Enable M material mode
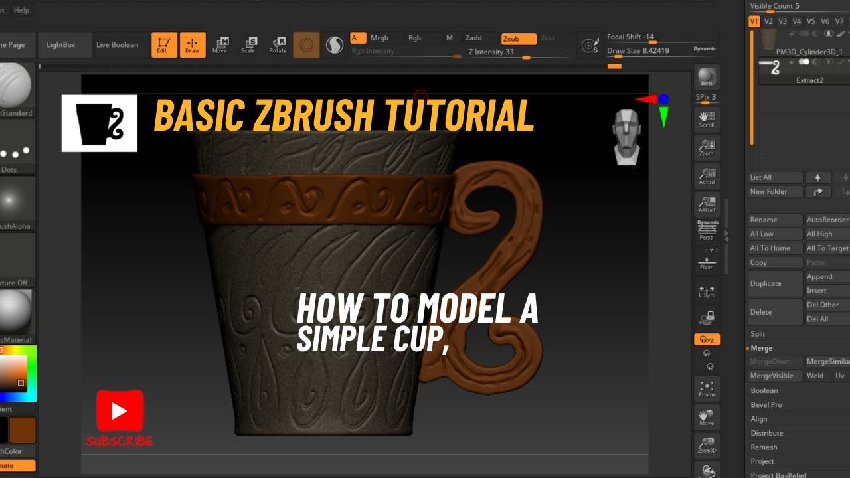Screen dimensions: 850x478 pos(450,38)
